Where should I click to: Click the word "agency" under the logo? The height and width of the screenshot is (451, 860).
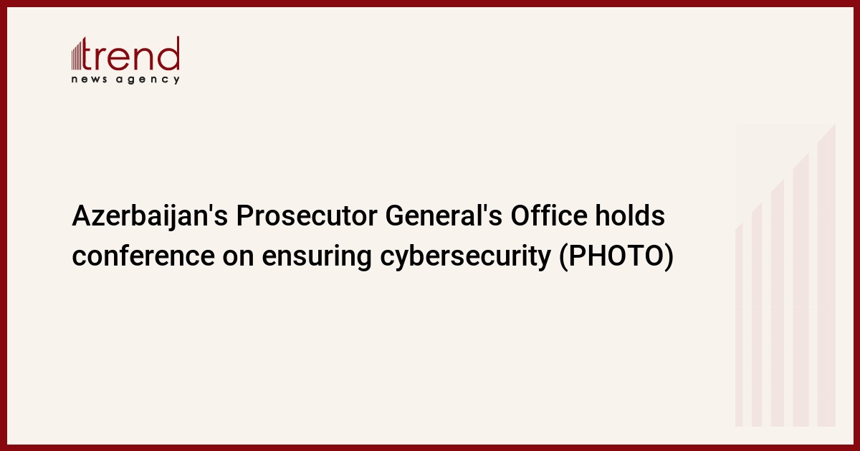pyautogui.click(x=148, y=79)
